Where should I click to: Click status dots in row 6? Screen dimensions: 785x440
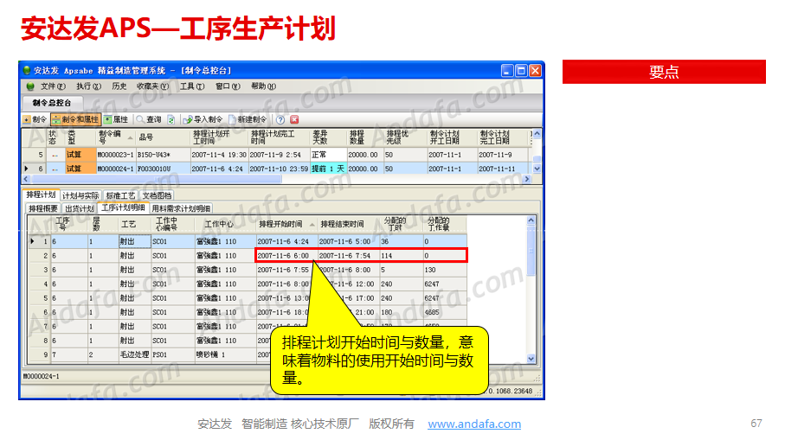point(55,169)
